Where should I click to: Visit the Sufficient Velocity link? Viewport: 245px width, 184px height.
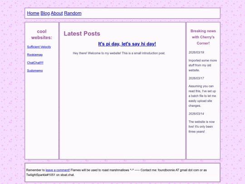point(39,47)
